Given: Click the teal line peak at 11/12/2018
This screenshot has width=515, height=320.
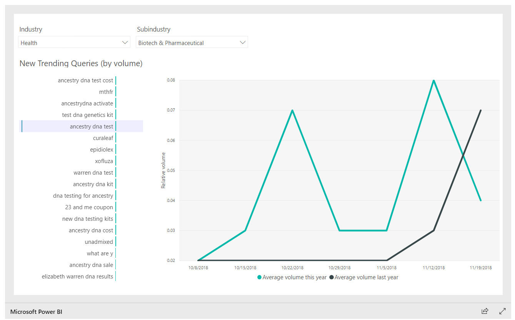Looking at the screenshot, I should click(x=433, y=80).
